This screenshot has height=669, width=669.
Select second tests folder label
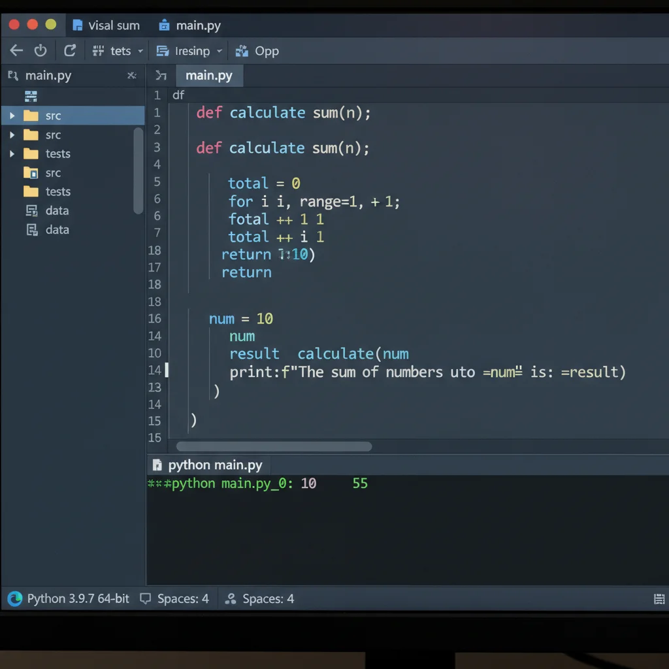click(x=58, y=191)
